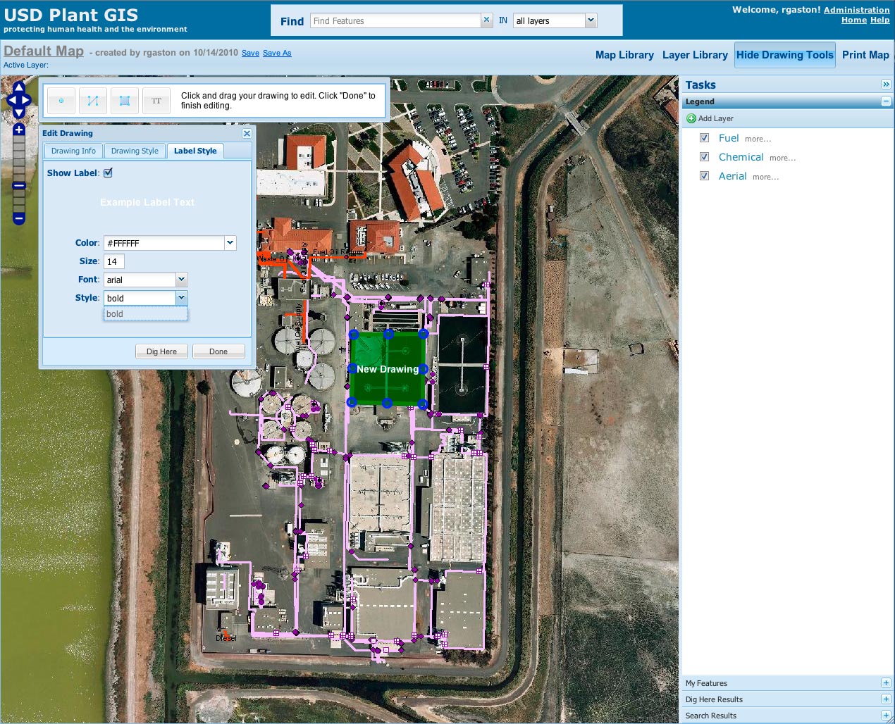The image size is (895, 724).
Task: Switch to the Drawing Info tab
Action: [73, 150]
